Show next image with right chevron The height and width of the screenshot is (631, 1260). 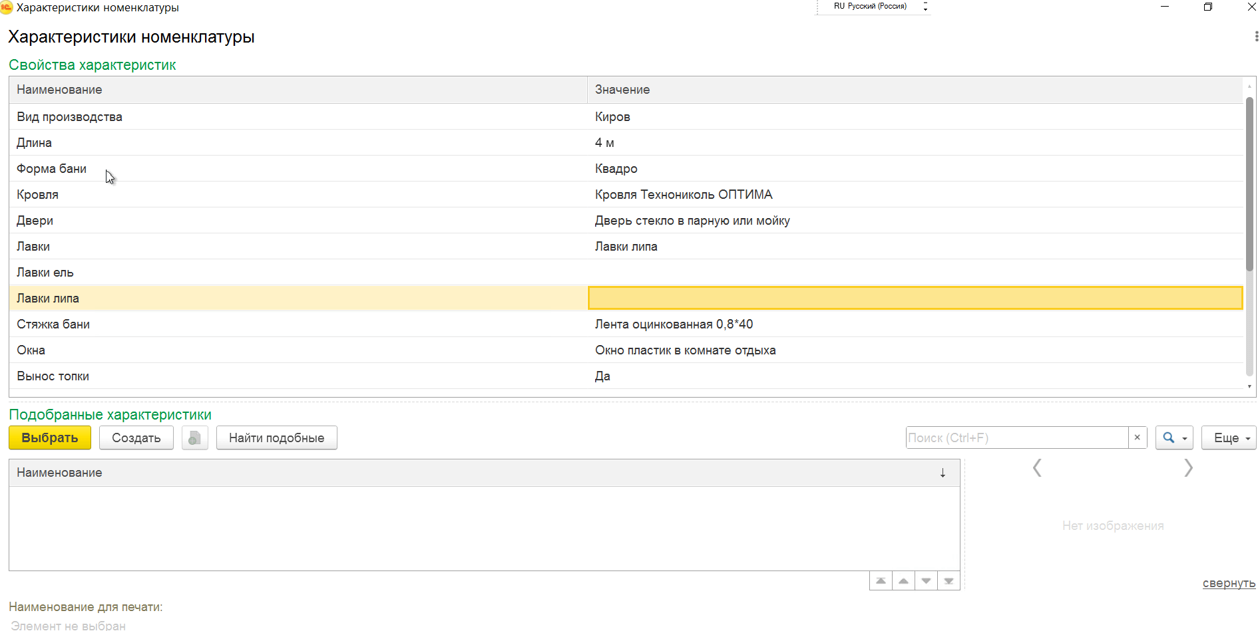(x=1188, y=468)
